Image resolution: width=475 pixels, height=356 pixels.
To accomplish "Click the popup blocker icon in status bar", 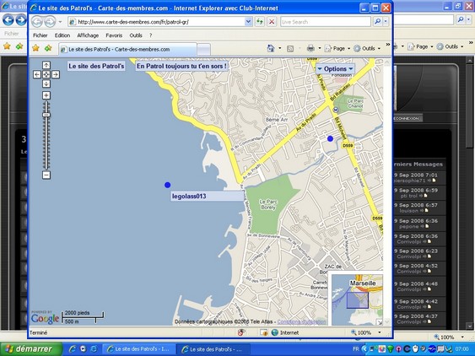I will [241, 332].
